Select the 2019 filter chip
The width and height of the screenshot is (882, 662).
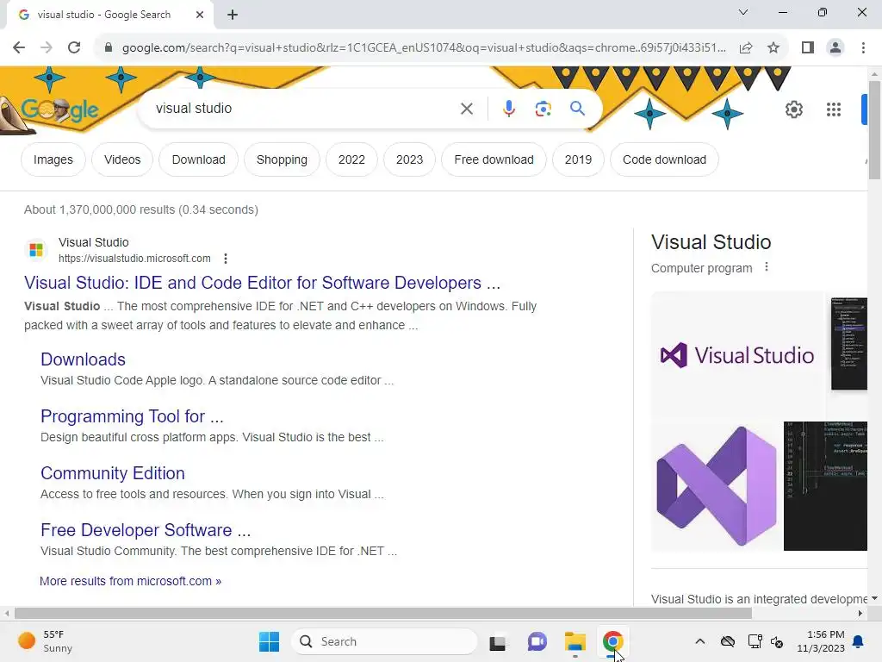pyautogui.click(x=578, y=159)
